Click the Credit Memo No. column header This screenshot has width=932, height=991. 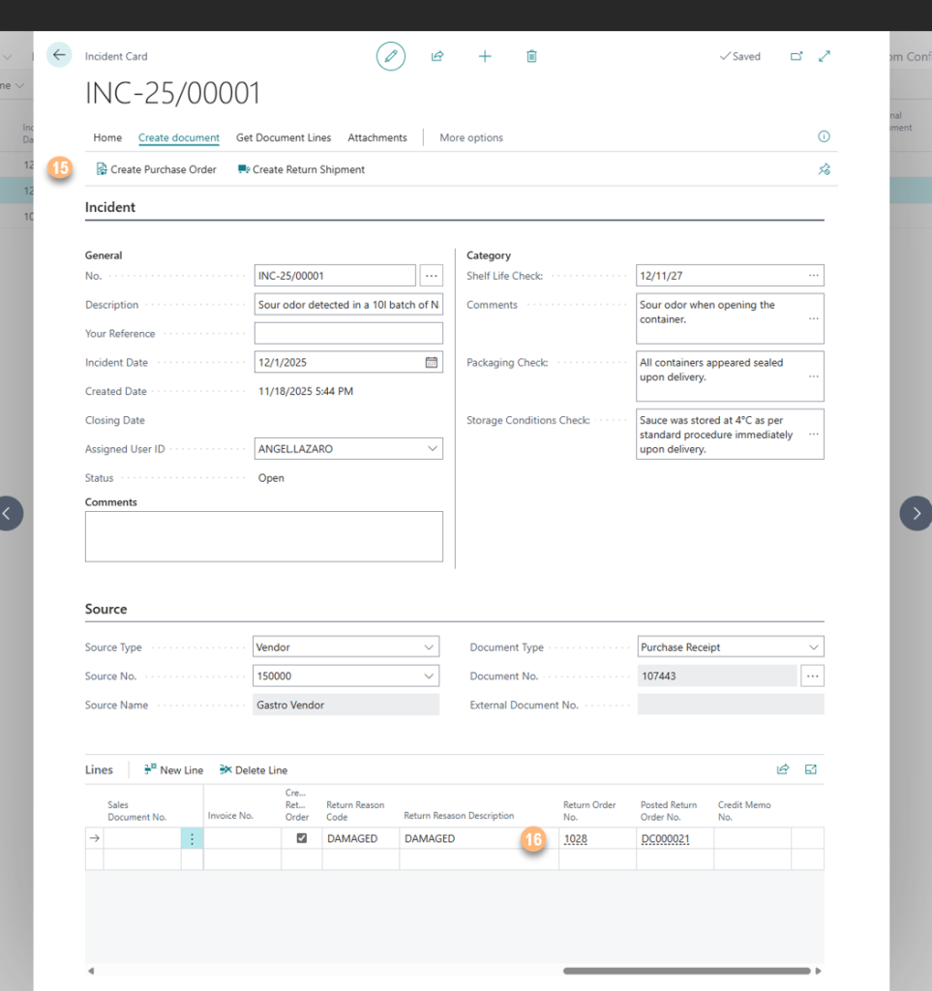(744, 811)
